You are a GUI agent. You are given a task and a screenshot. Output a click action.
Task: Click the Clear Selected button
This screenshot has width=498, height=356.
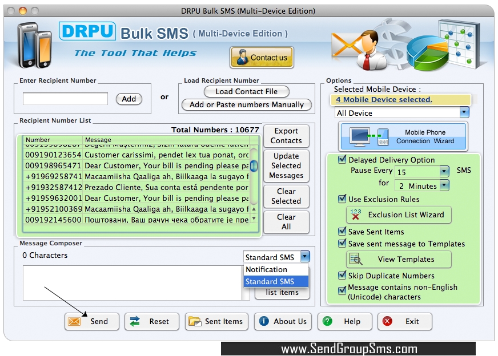(286, 196)
